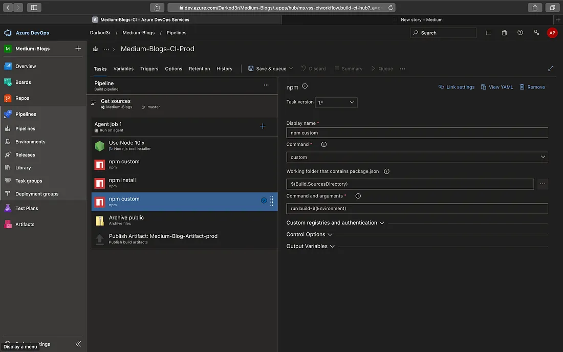This screenshot has height=352, width=563.
Task: Toggle full screen mode with the expand icon
Action: click(551, 69)
